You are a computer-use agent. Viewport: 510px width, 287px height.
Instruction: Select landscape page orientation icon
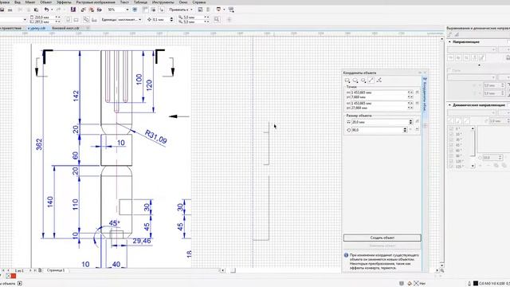point(76,19)
